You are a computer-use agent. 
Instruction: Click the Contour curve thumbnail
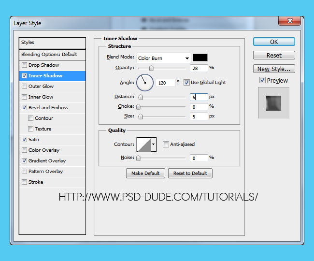pos(144,144)
